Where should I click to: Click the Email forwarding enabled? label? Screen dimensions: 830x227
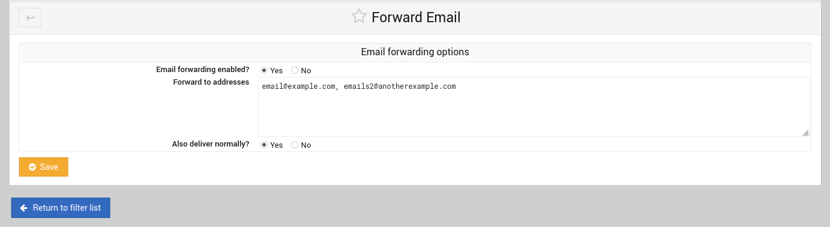tap(203, 70)
